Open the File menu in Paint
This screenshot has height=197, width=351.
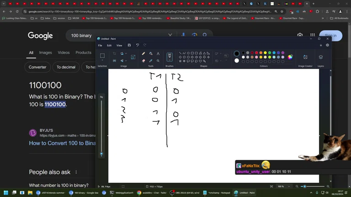tap(100, 46)
